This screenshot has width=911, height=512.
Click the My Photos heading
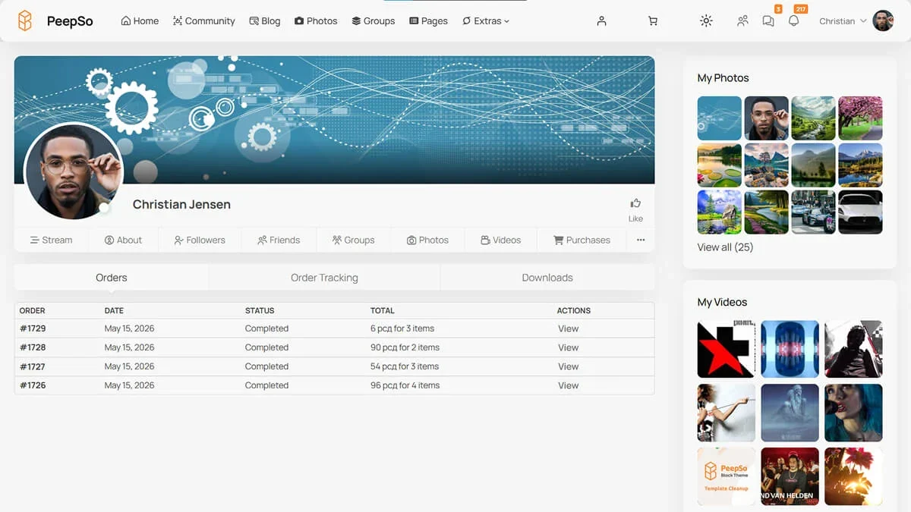click(723, 78)
